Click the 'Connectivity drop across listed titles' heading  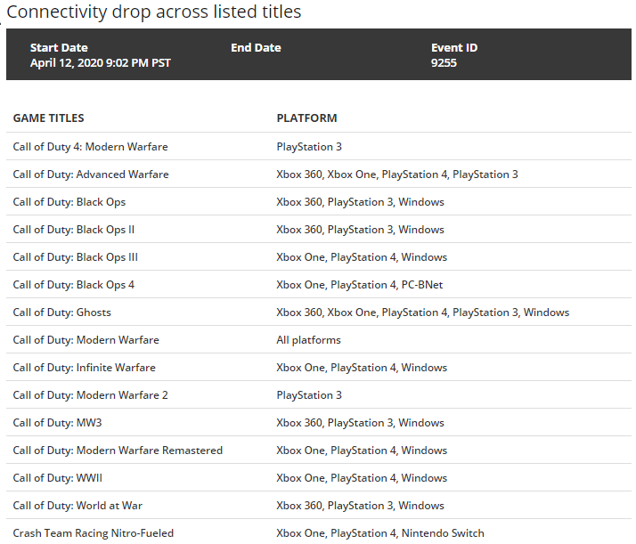153,12
